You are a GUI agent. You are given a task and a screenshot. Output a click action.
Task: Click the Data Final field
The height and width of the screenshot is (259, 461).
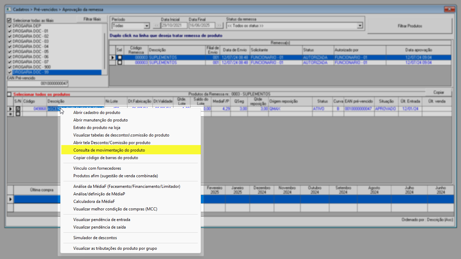202,26
